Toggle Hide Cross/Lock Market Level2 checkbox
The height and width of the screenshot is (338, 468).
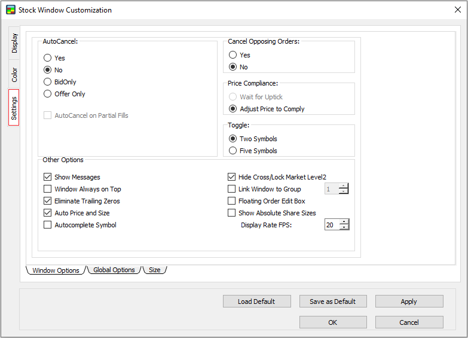coord(232,177)
